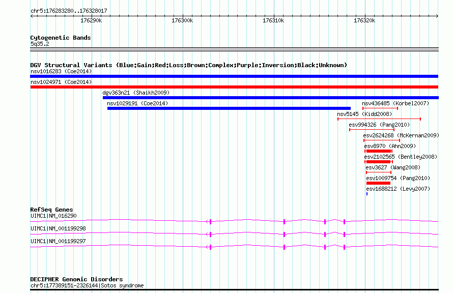Screen dimensions: 453x293
Task: Open the nsv1029191 (Coe2014) label
Action: click(137, 103)
